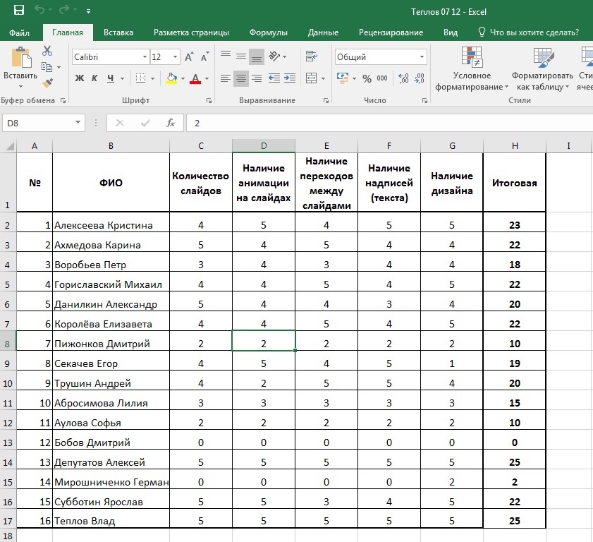This screenshot has width=593, height=542.
Task: Cancel the formula bar entry
Action: tap(119, 123)
